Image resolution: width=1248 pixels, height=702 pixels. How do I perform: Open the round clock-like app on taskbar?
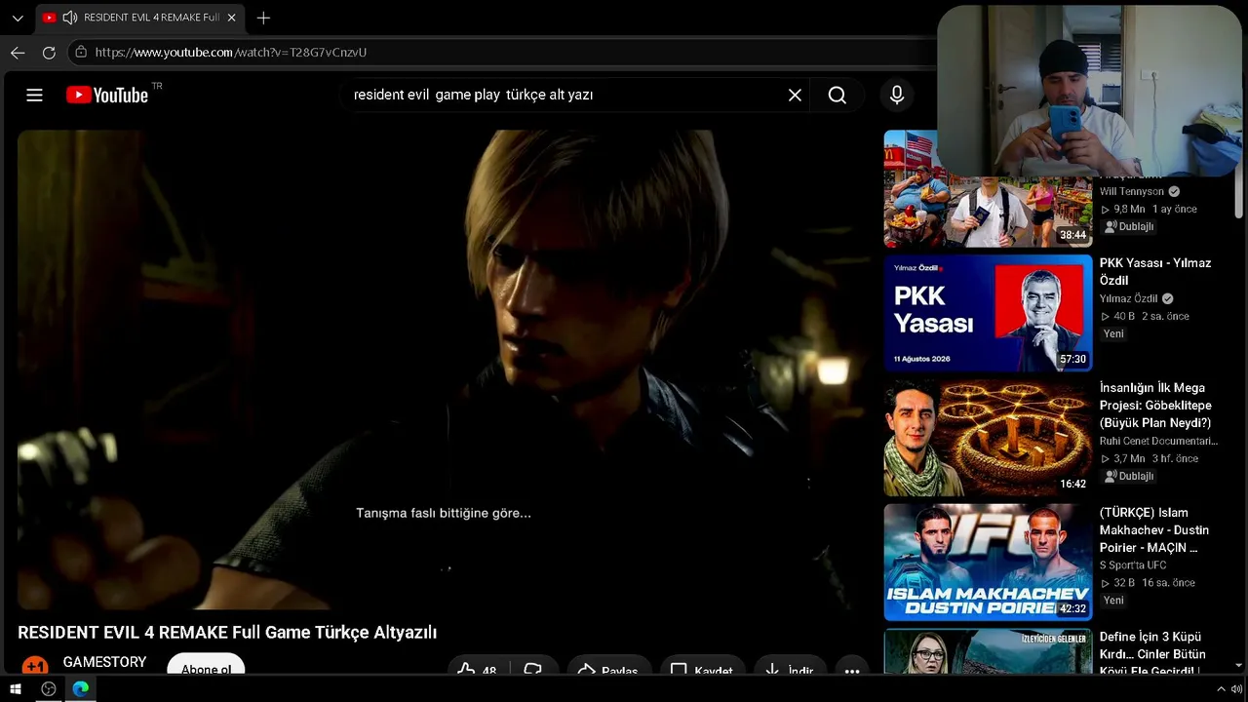49,689
